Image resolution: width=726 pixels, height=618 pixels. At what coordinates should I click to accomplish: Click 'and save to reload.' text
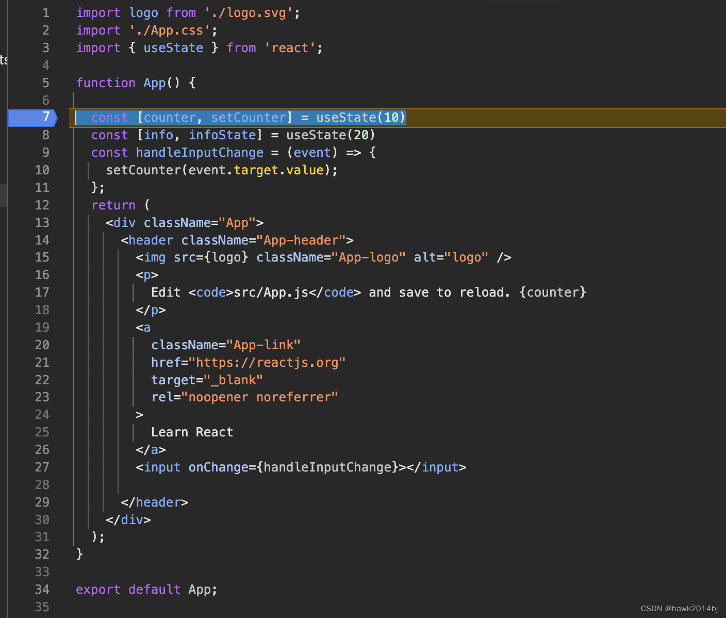439,292
